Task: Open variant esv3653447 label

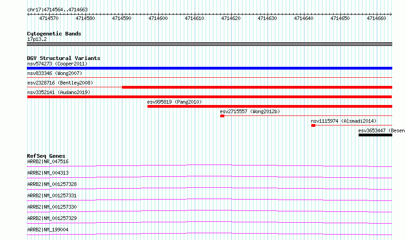Action: 381,130
